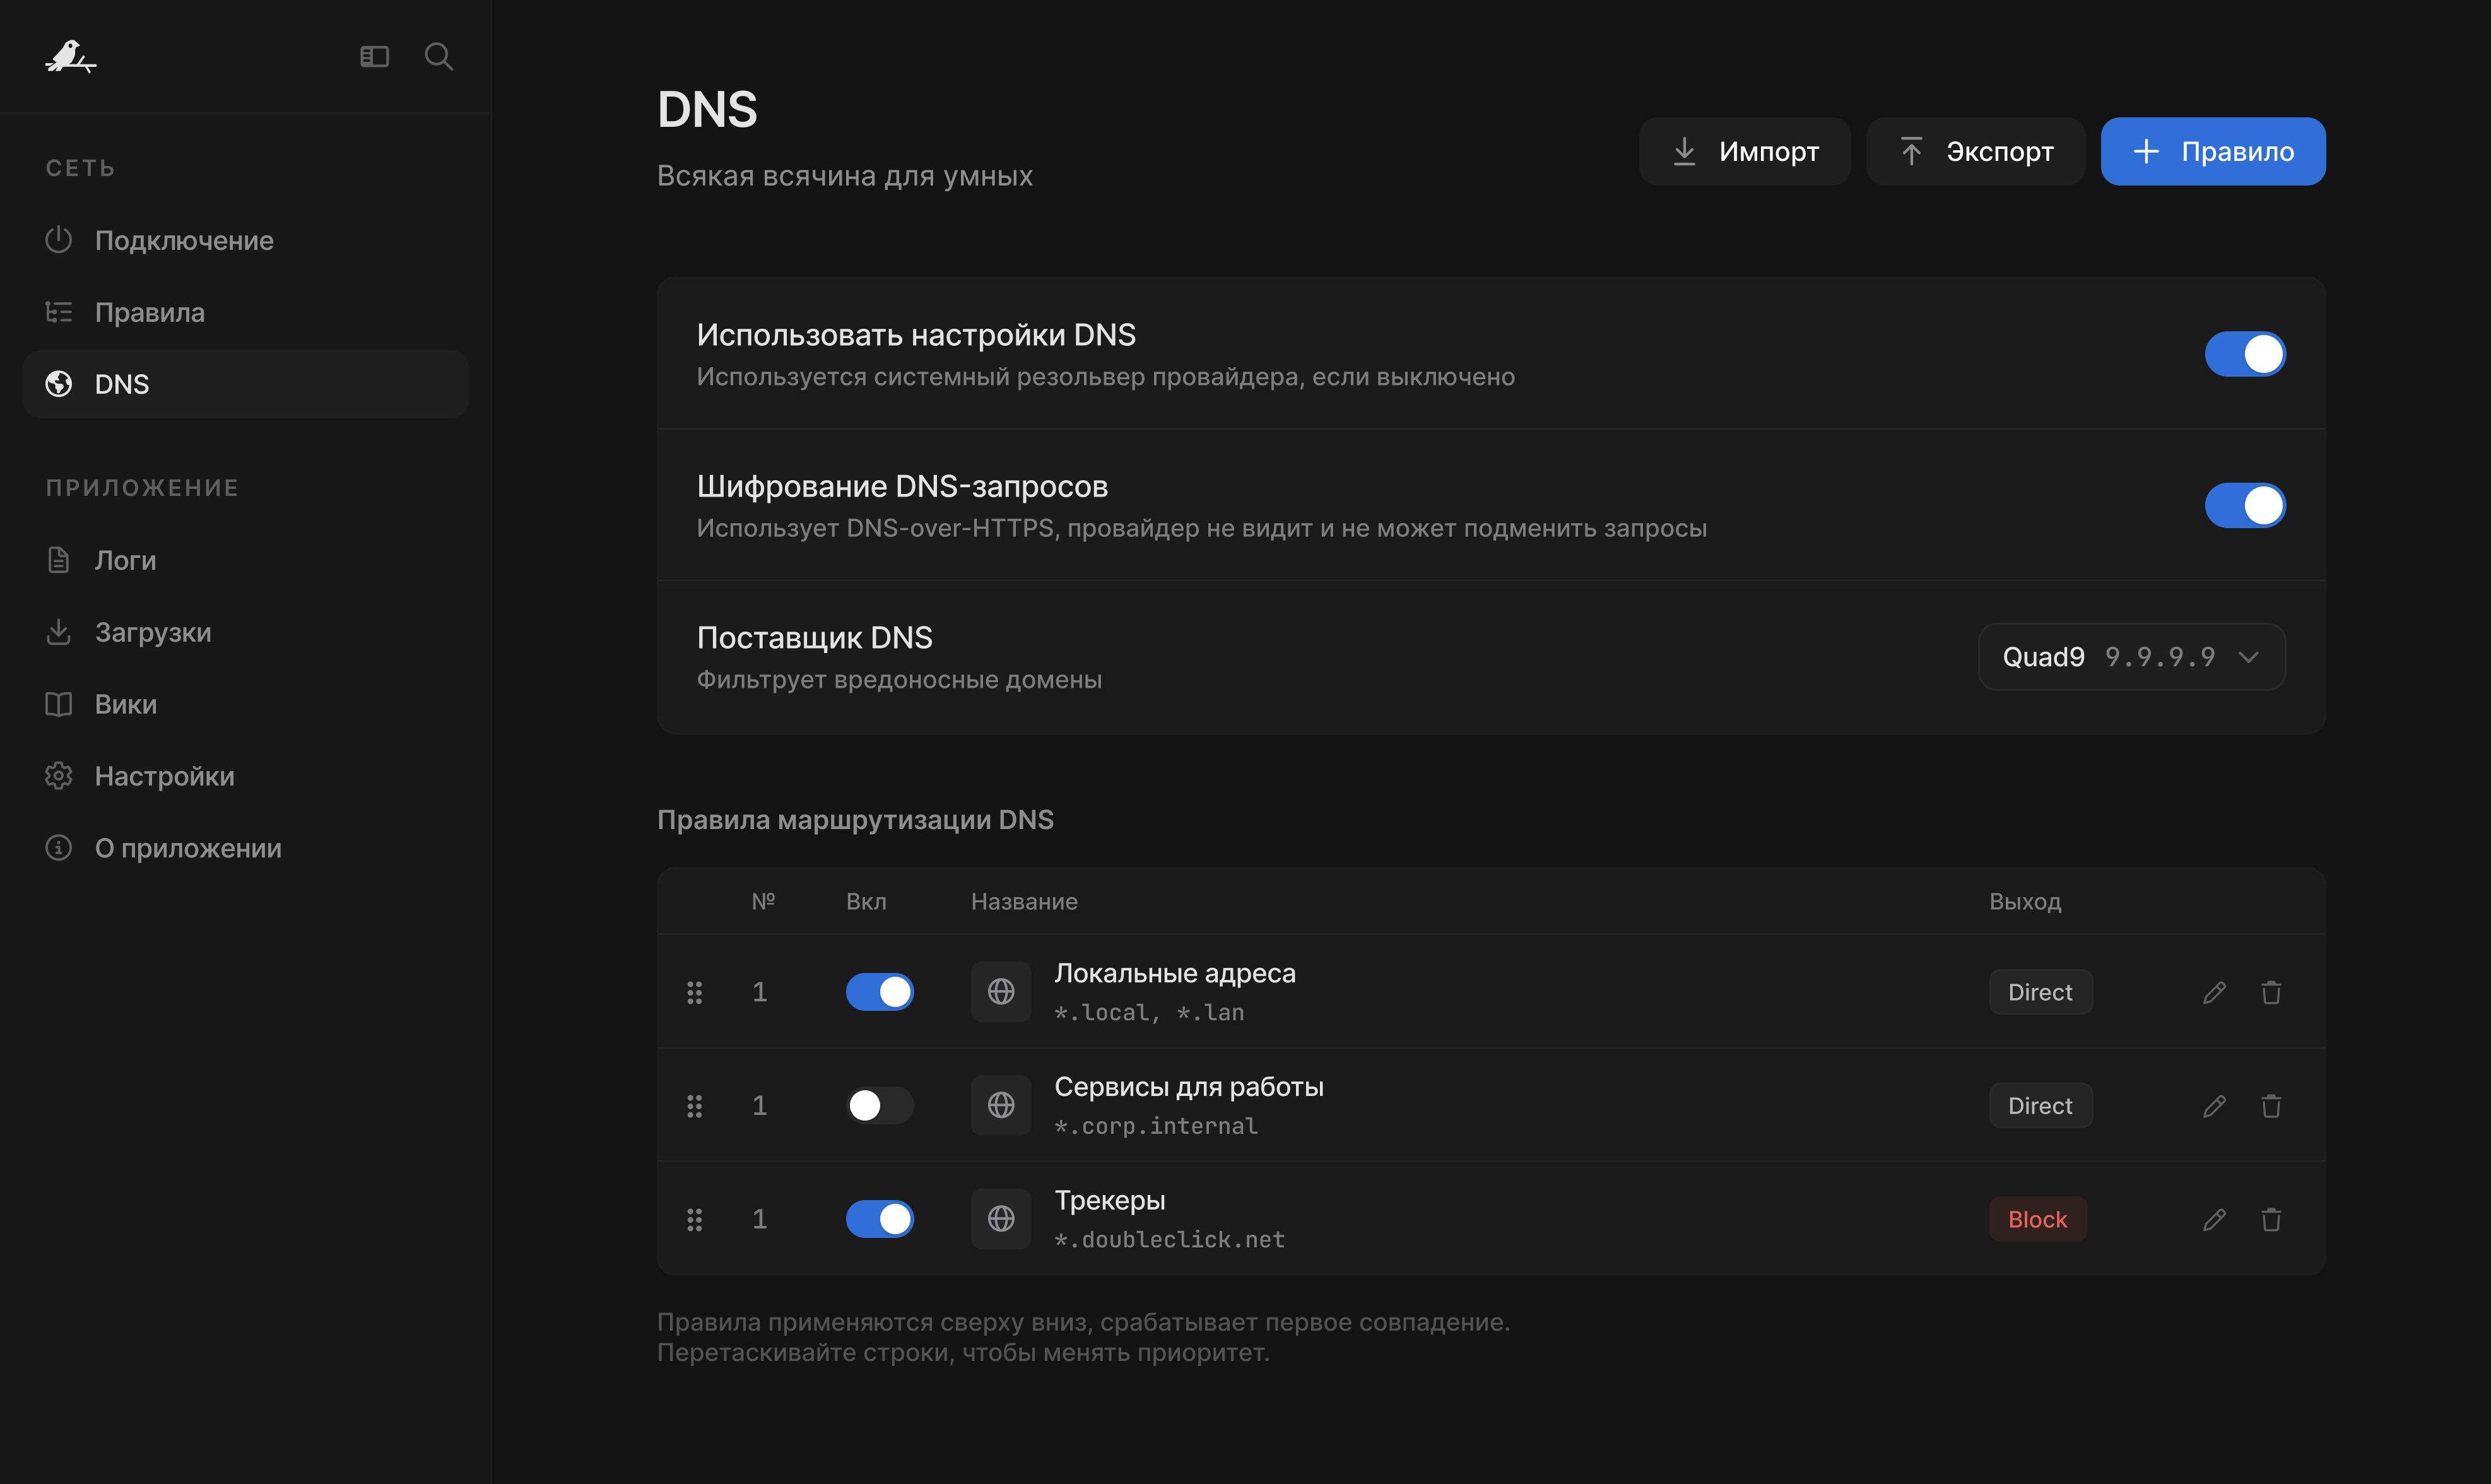The image size is (2491, 1484).
Task: Click globe icon of Трекеры rule
Action: 1001,1219
